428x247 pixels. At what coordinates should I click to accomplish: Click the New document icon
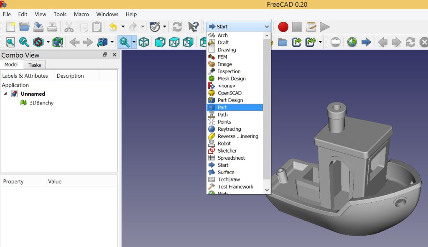point(10,27)
